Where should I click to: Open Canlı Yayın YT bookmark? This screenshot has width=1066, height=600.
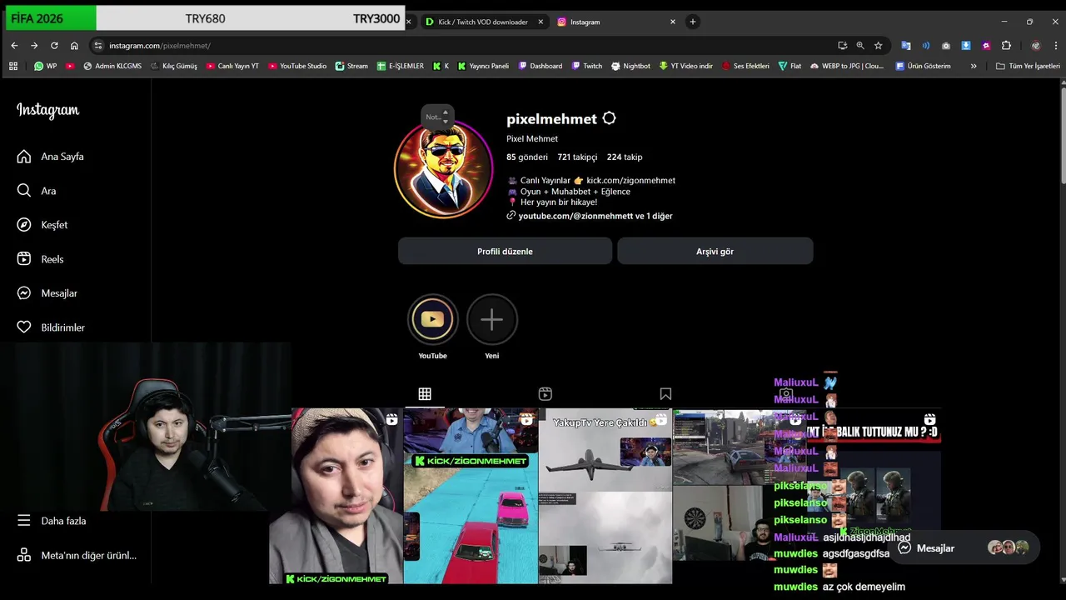coord(232,66)
